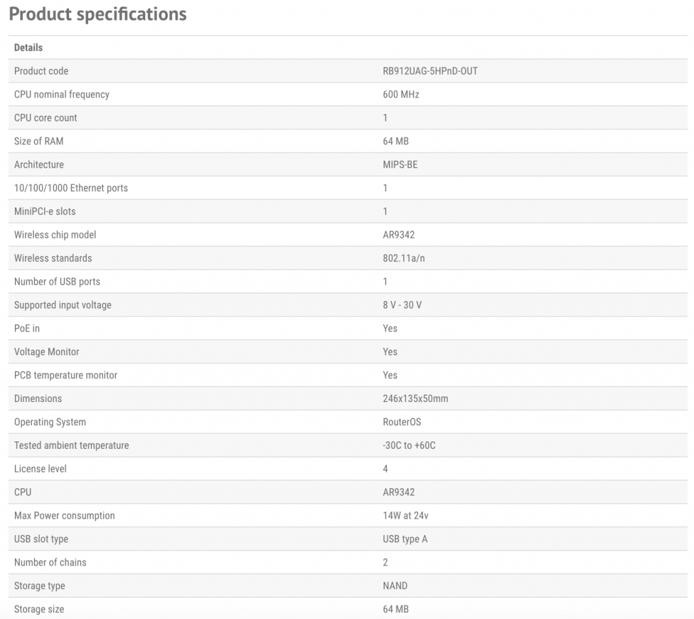Select the 600 MHz frequency value
Viewport: 694px width, 619px height.
coord(401,94)
